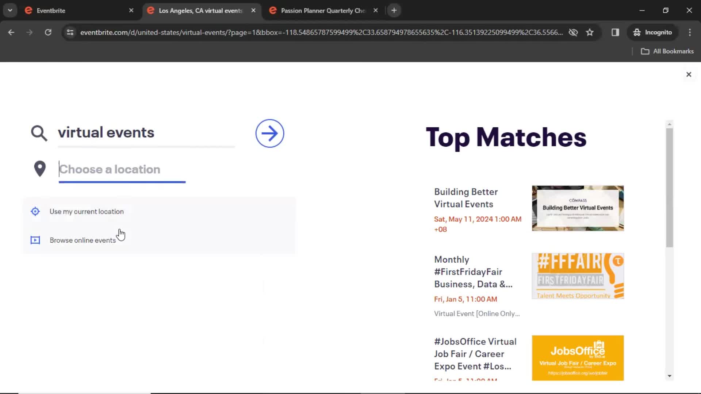Click the results scrollbar down arrow
The height and width of the screenshot is (394, 701).
(669, 376)
